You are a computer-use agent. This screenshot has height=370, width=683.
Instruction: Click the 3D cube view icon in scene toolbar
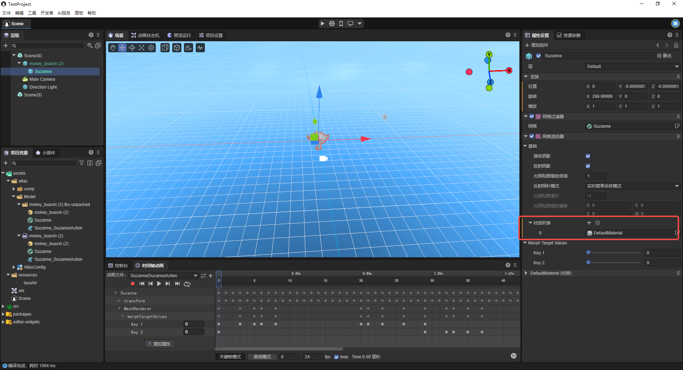[x=177, y=48]
